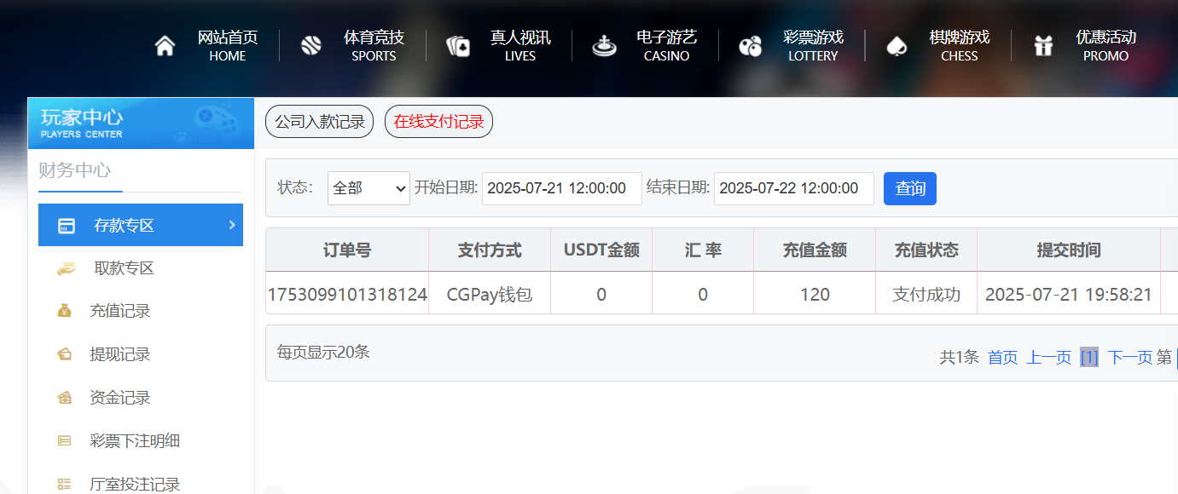Click the playing cards Lives icon
1178x494 pixels.
click(x=458, y=46)
